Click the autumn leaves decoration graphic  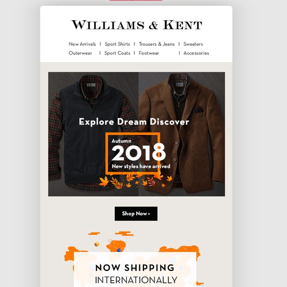[135, 180]
